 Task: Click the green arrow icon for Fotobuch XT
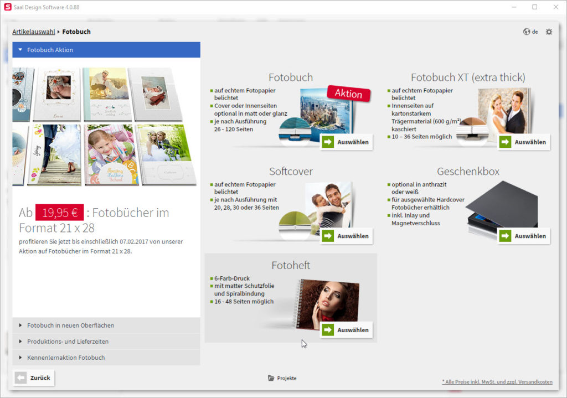pos(505,142)
